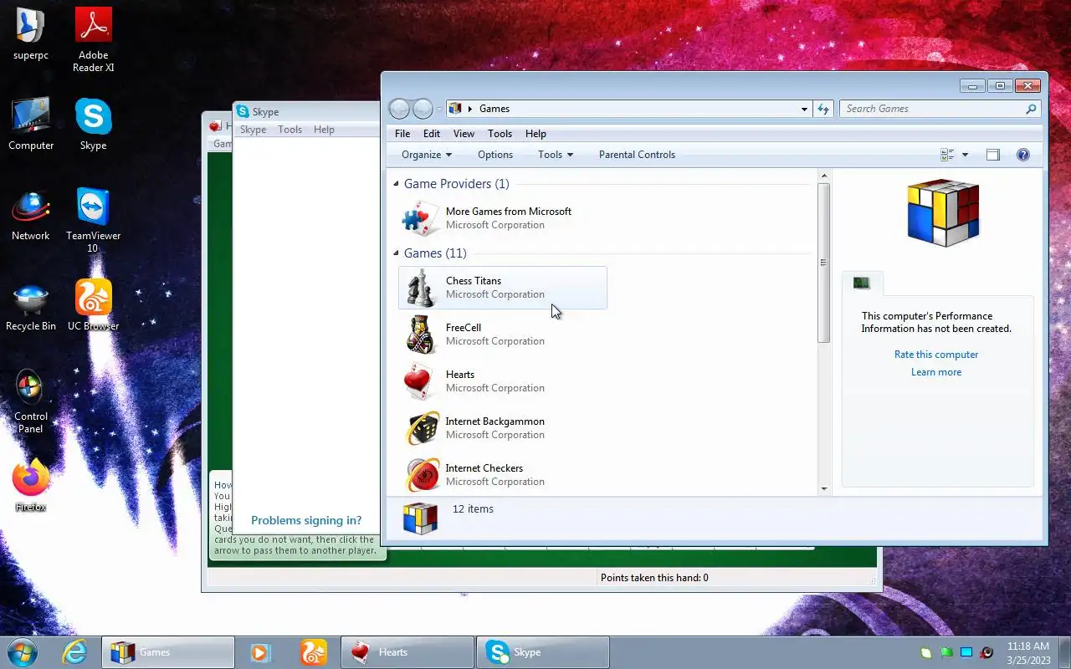The image size is (1071, 669).
Task: Open the View menu in Games window
Action: (464, 134)
